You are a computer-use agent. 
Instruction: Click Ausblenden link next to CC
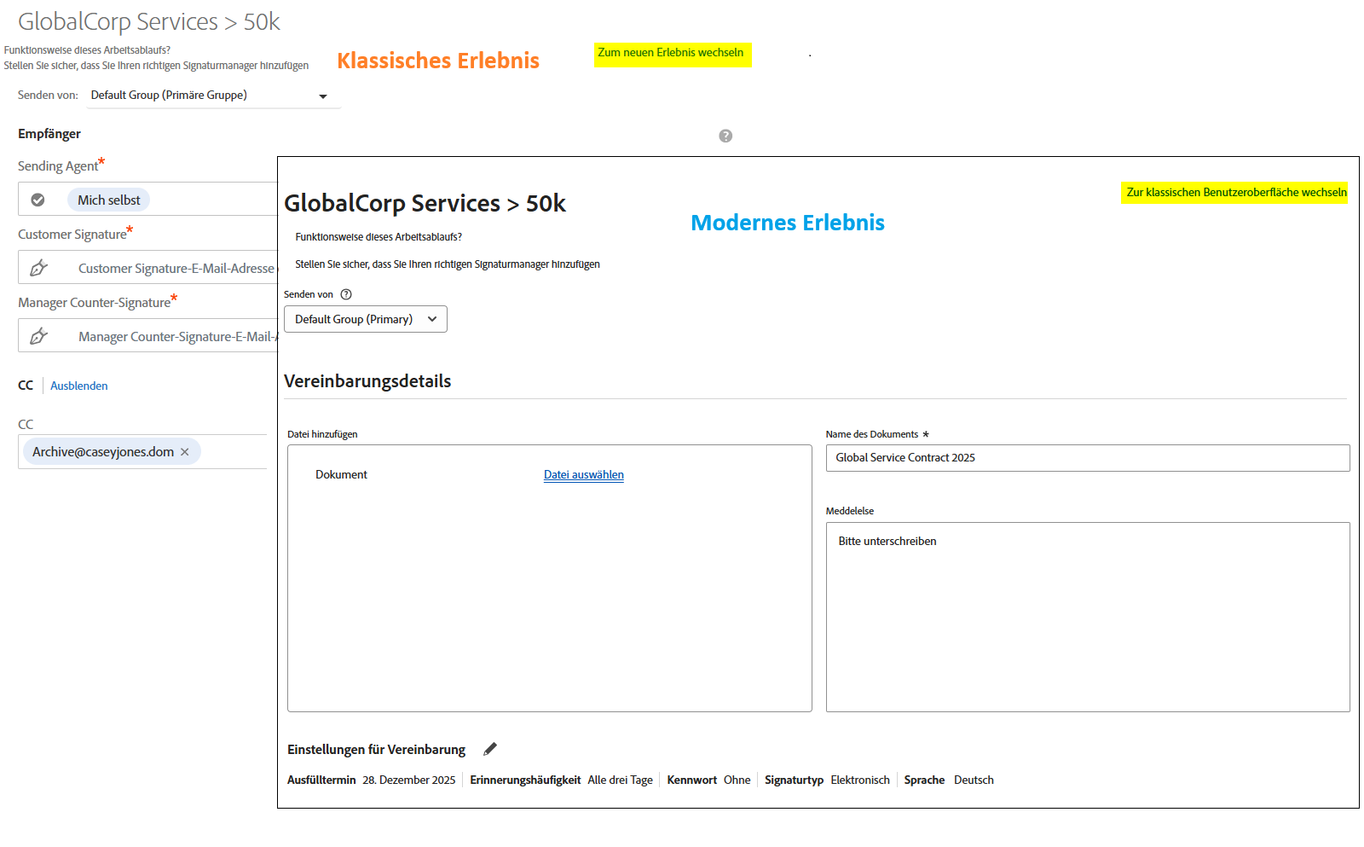point(79,386)
